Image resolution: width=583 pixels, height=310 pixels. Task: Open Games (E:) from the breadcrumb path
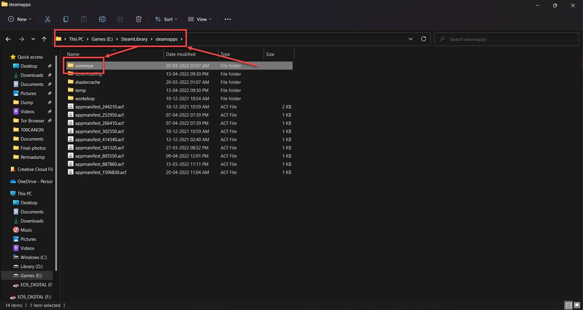click(102, 39)
